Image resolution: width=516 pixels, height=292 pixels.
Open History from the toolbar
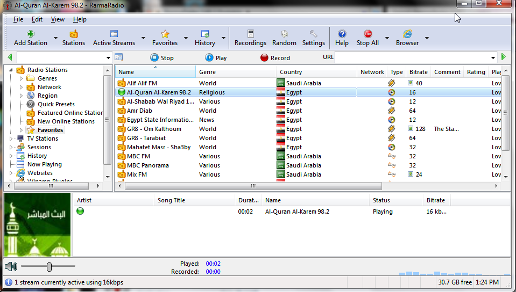tap(204, 38)
